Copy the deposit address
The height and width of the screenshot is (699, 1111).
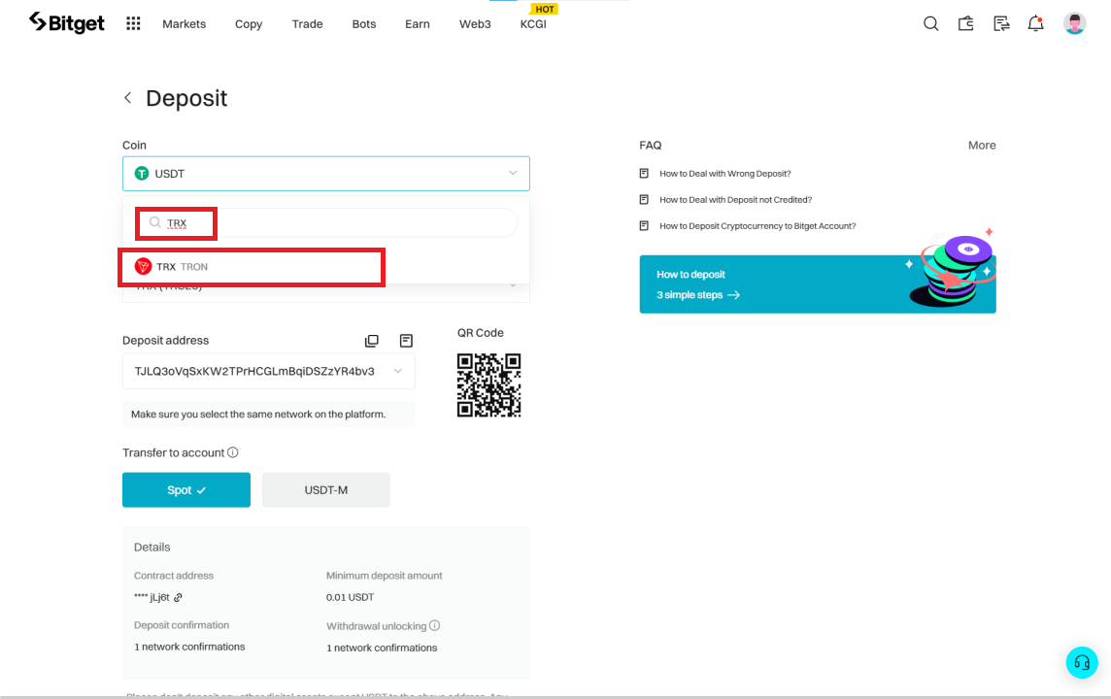(x=371, y=341)
